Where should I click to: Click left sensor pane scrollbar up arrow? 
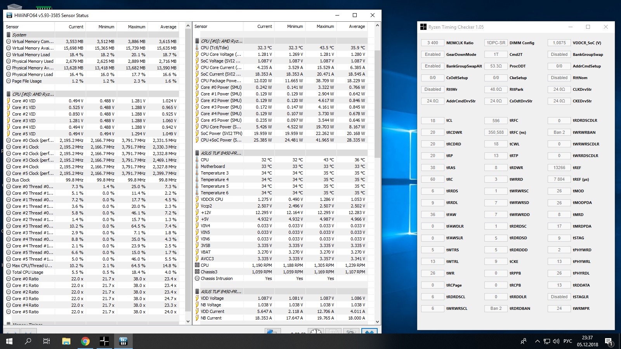188,26
